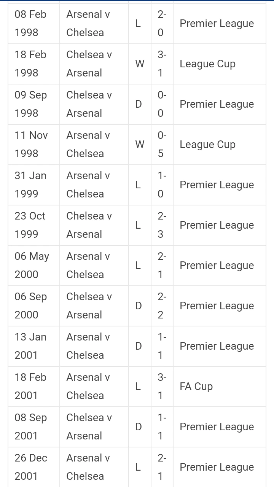Select the 0-5 score cell
274x487 pixels.
tap(161, 145)
